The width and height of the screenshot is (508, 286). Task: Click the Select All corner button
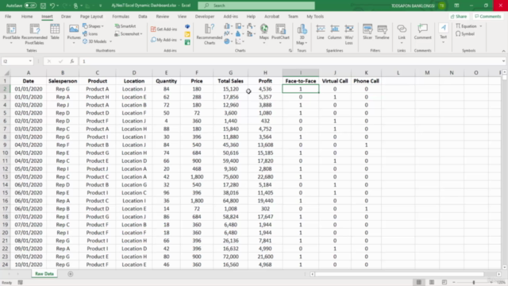pyautogui.click(x=6, y=73)
